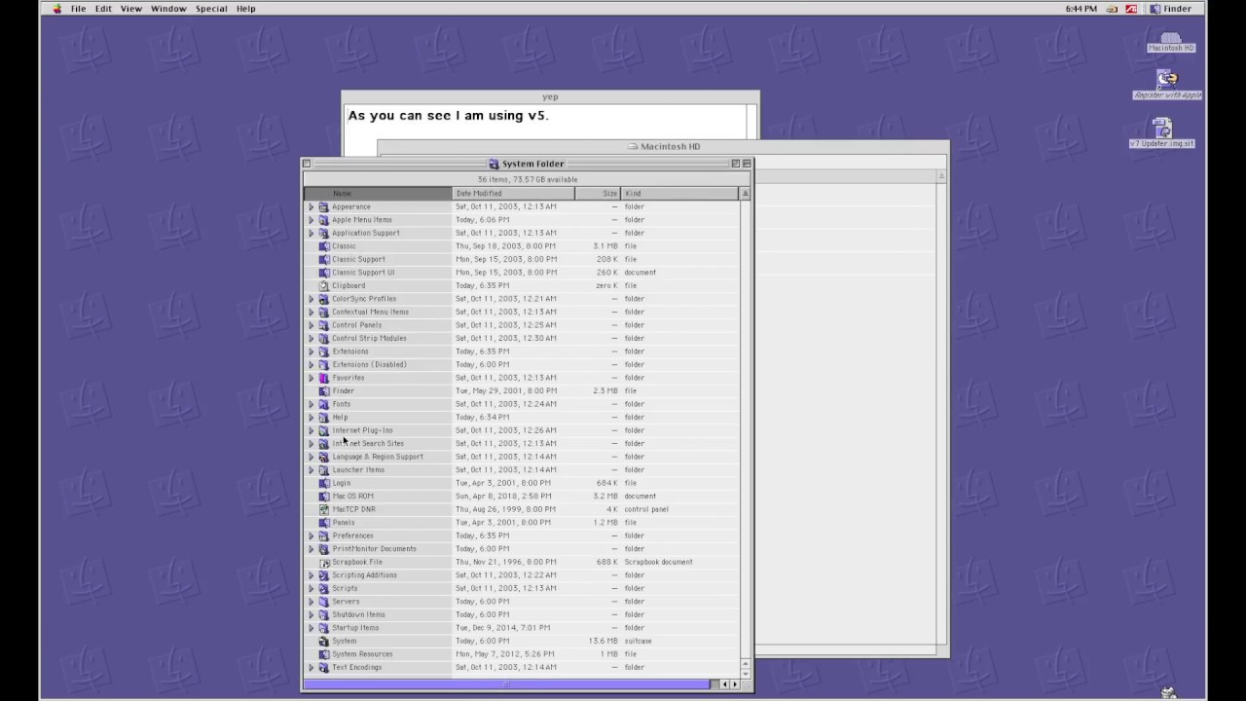Open the Finder application menu
The height and width of the screenshot is (701, 1246).
click(x=1171, y=9)
